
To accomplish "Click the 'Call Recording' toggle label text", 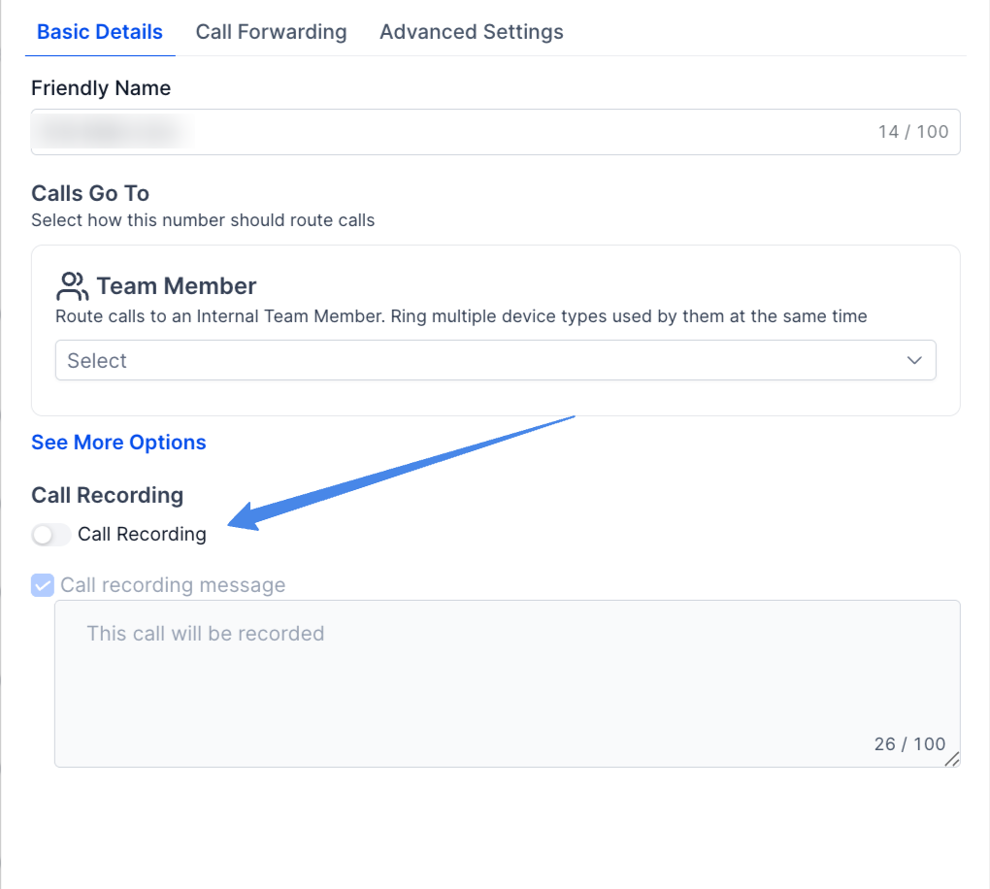I will [142, 534].
